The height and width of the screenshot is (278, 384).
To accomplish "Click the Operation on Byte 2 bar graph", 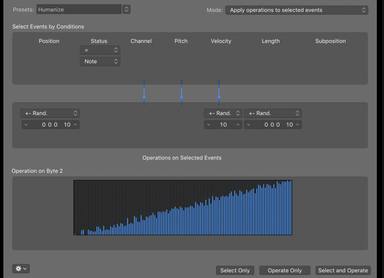I will tap(183, 208).
